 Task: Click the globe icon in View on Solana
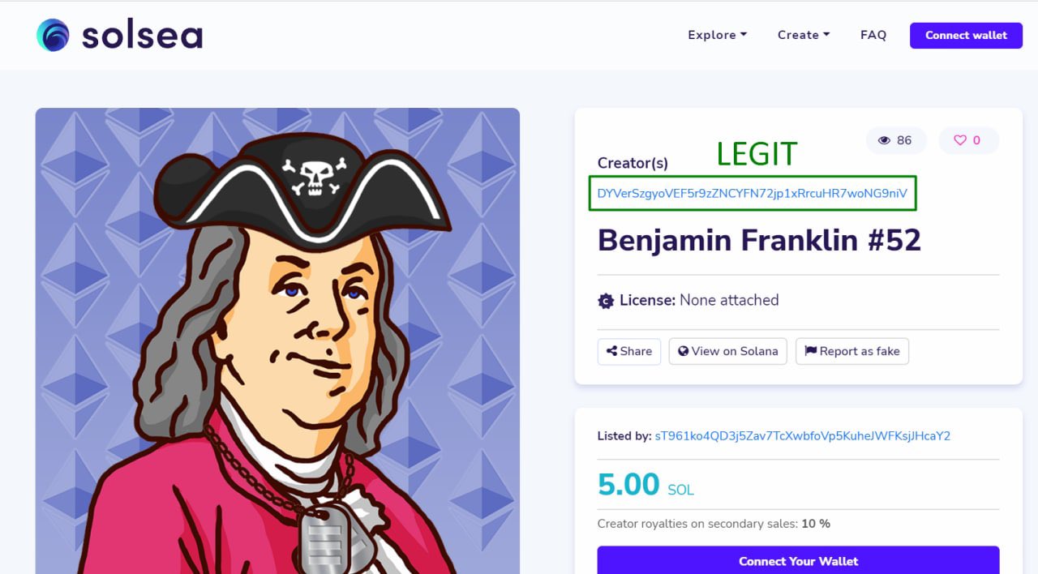coord(684,351)
